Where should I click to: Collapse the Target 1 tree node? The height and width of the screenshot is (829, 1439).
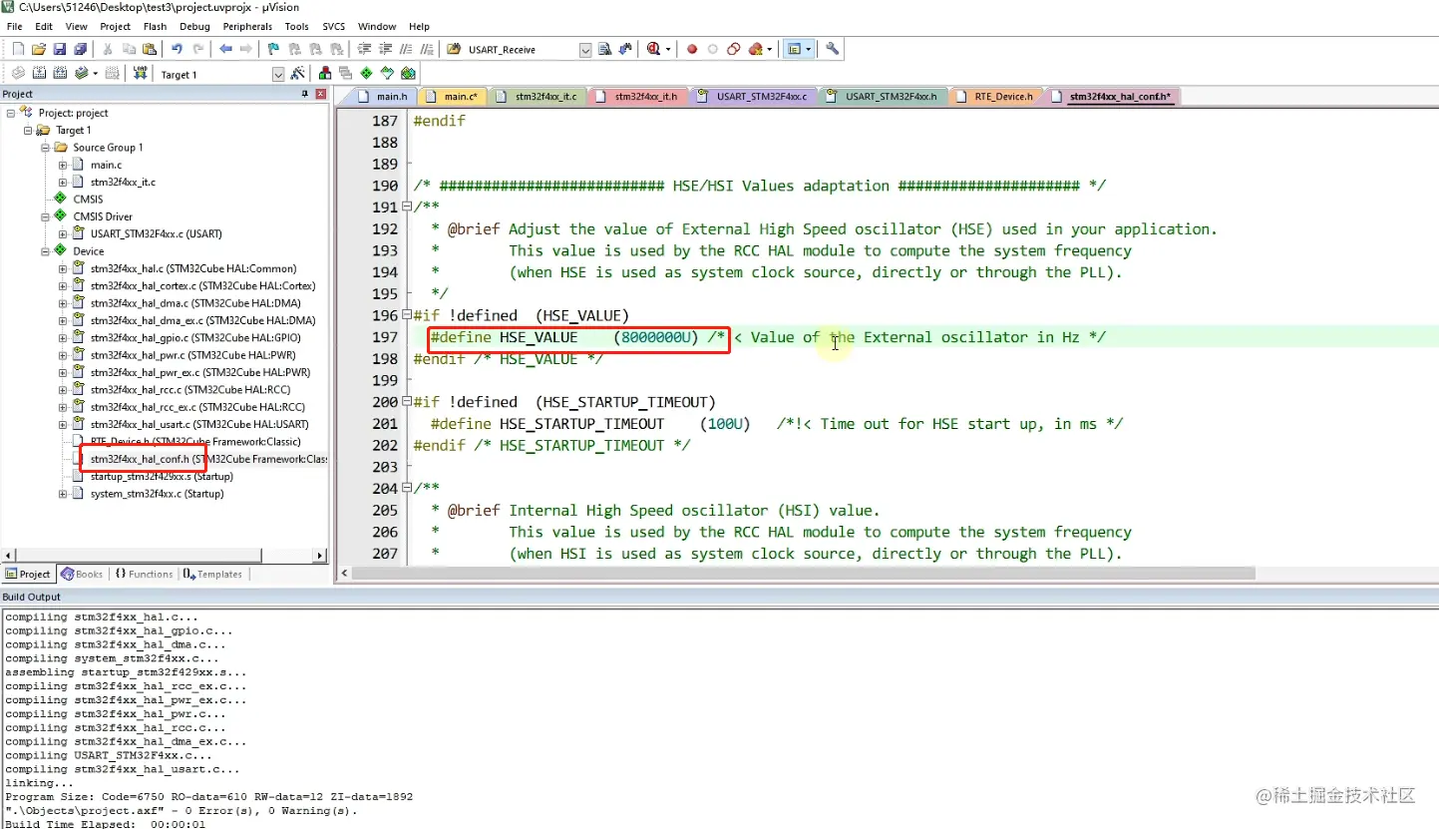(28, 130)
